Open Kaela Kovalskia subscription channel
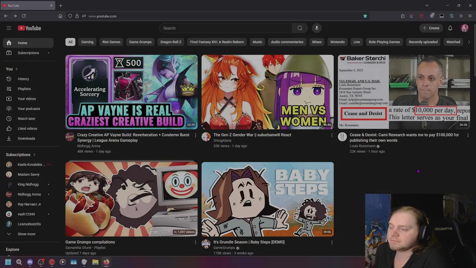This screenshot has height=268, width=476. pos(28,165)
